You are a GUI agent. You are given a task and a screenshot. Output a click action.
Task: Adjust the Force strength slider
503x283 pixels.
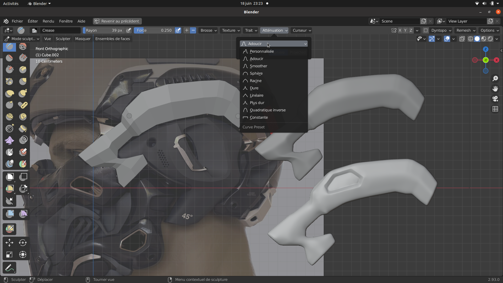(x=154, y=30)
